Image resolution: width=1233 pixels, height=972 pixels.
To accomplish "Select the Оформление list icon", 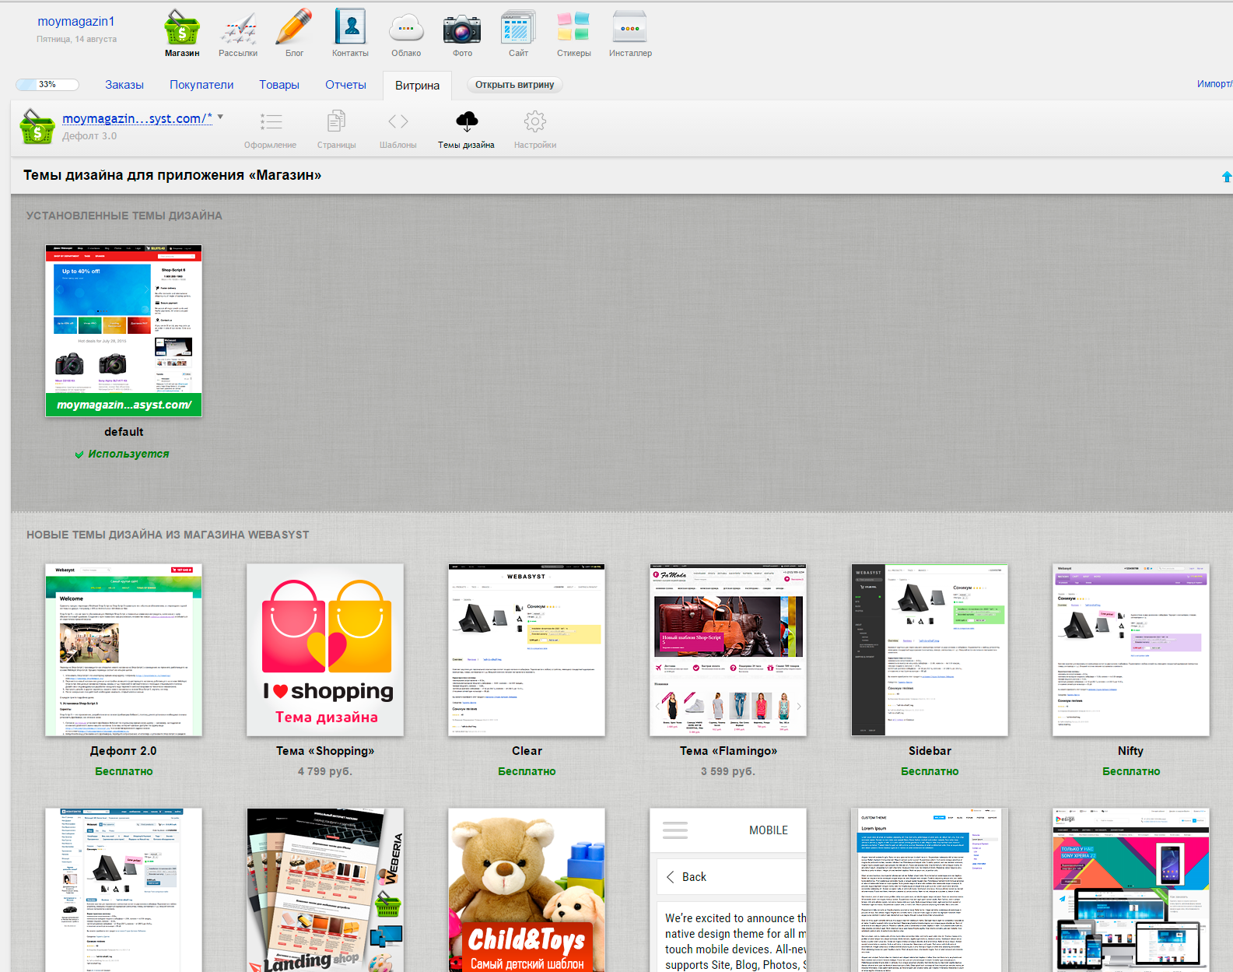I will click(271, 121).
